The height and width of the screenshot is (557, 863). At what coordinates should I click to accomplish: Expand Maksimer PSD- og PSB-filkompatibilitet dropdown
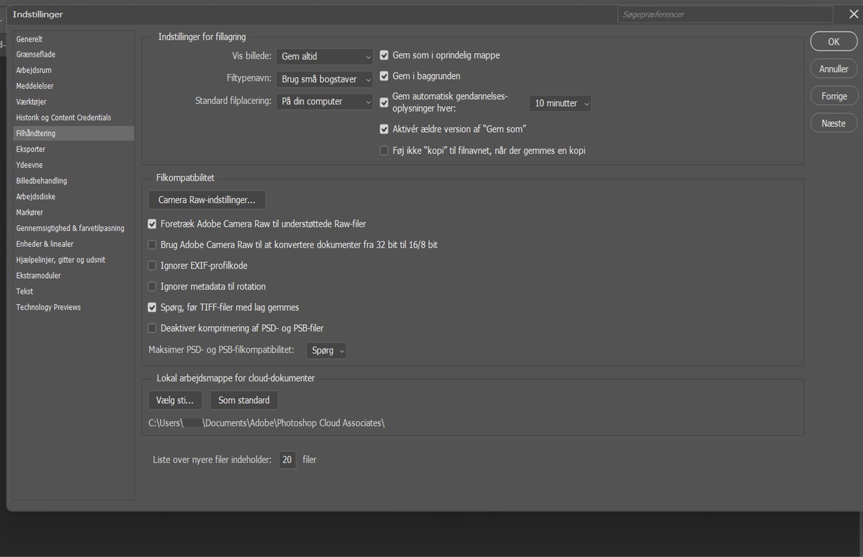click(326, 350)
